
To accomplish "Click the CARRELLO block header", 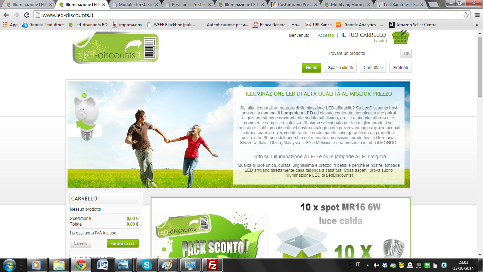I will pos(104,199).
